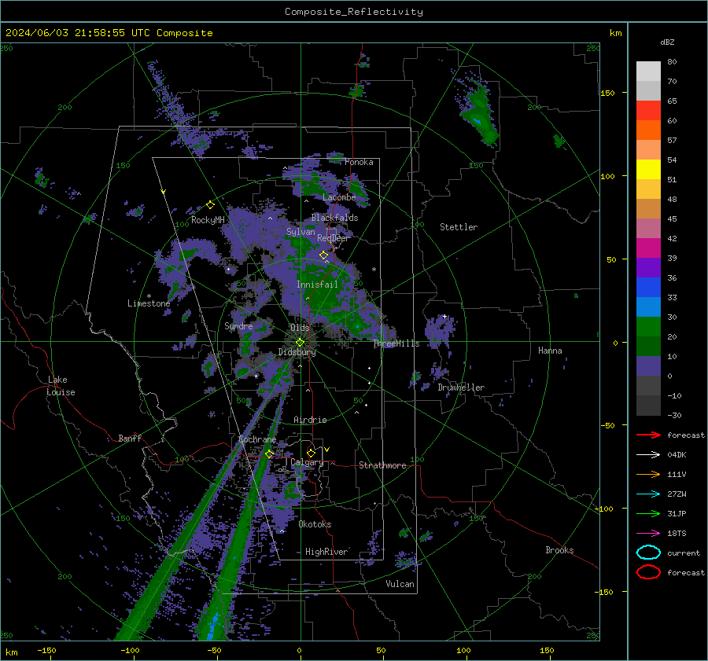Select the cyan 27ZW arrow icon
The height and width of the screenshot is (661, 708).
pyautogui.click(x=648, y=494)
